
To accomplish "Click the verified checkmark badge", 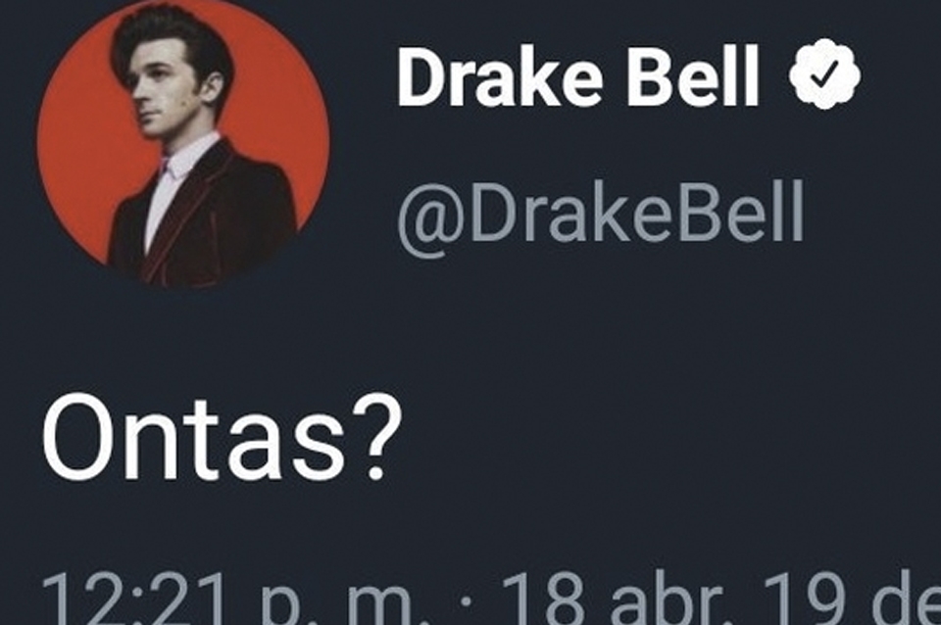I will [824, 73].
